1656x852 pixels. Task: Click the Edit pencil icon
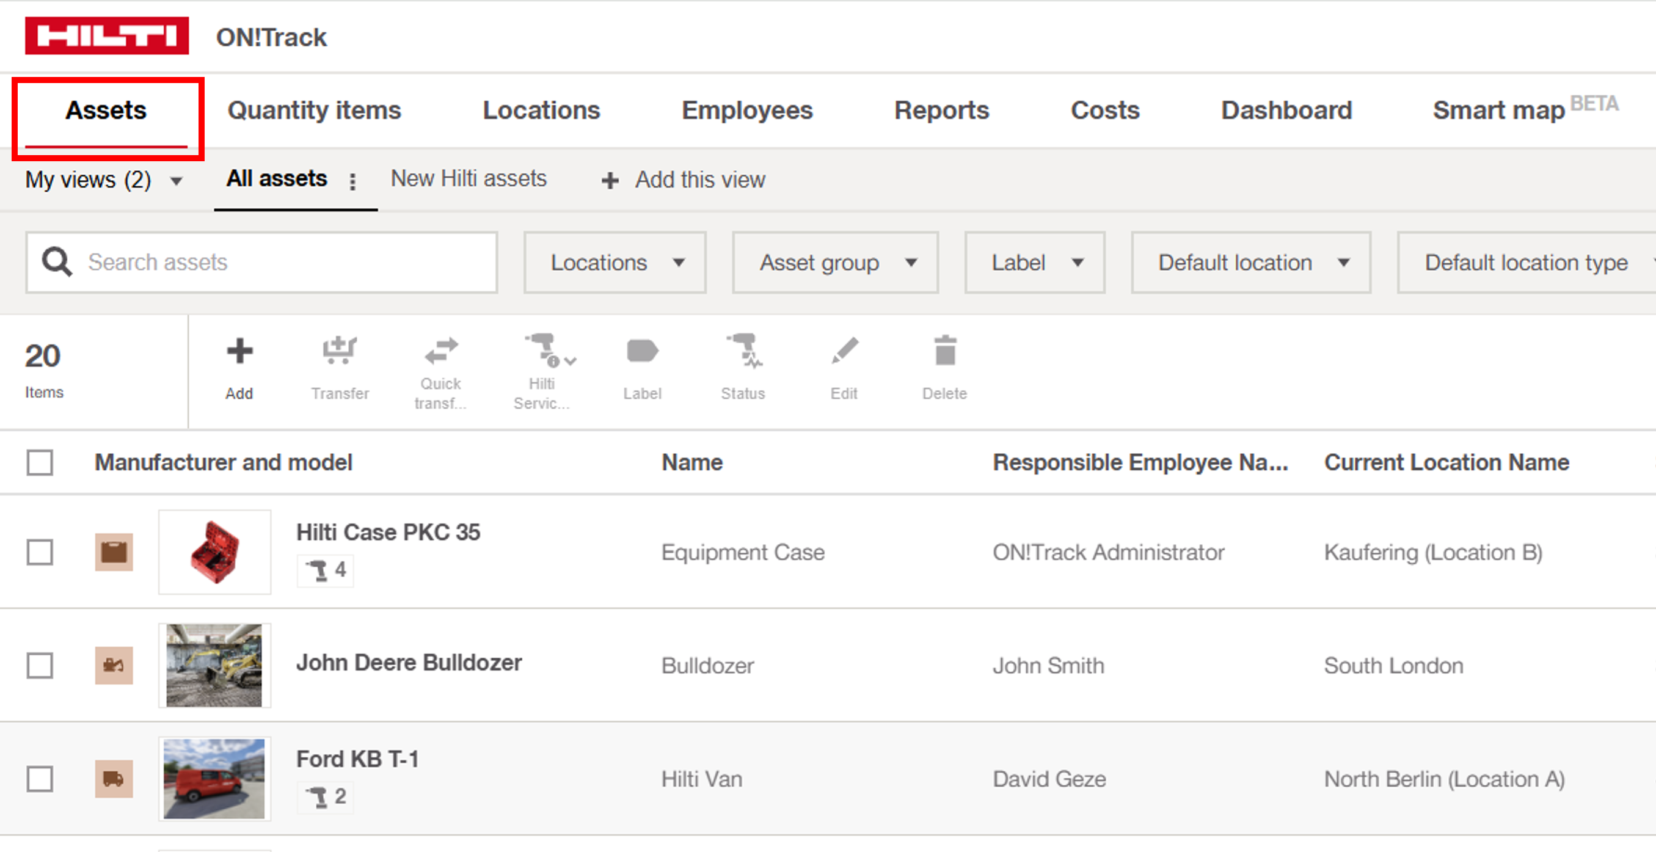click(844, 351)
